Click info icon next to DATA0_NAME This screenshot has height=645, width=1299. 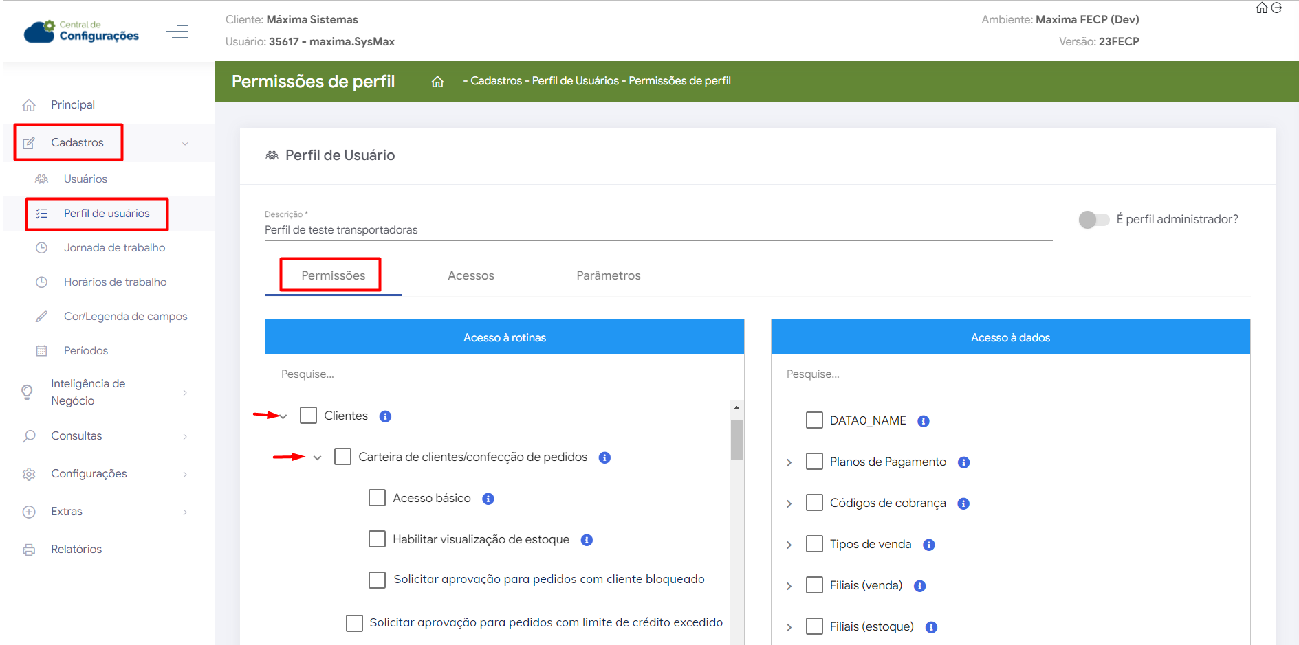pos(923,421)
